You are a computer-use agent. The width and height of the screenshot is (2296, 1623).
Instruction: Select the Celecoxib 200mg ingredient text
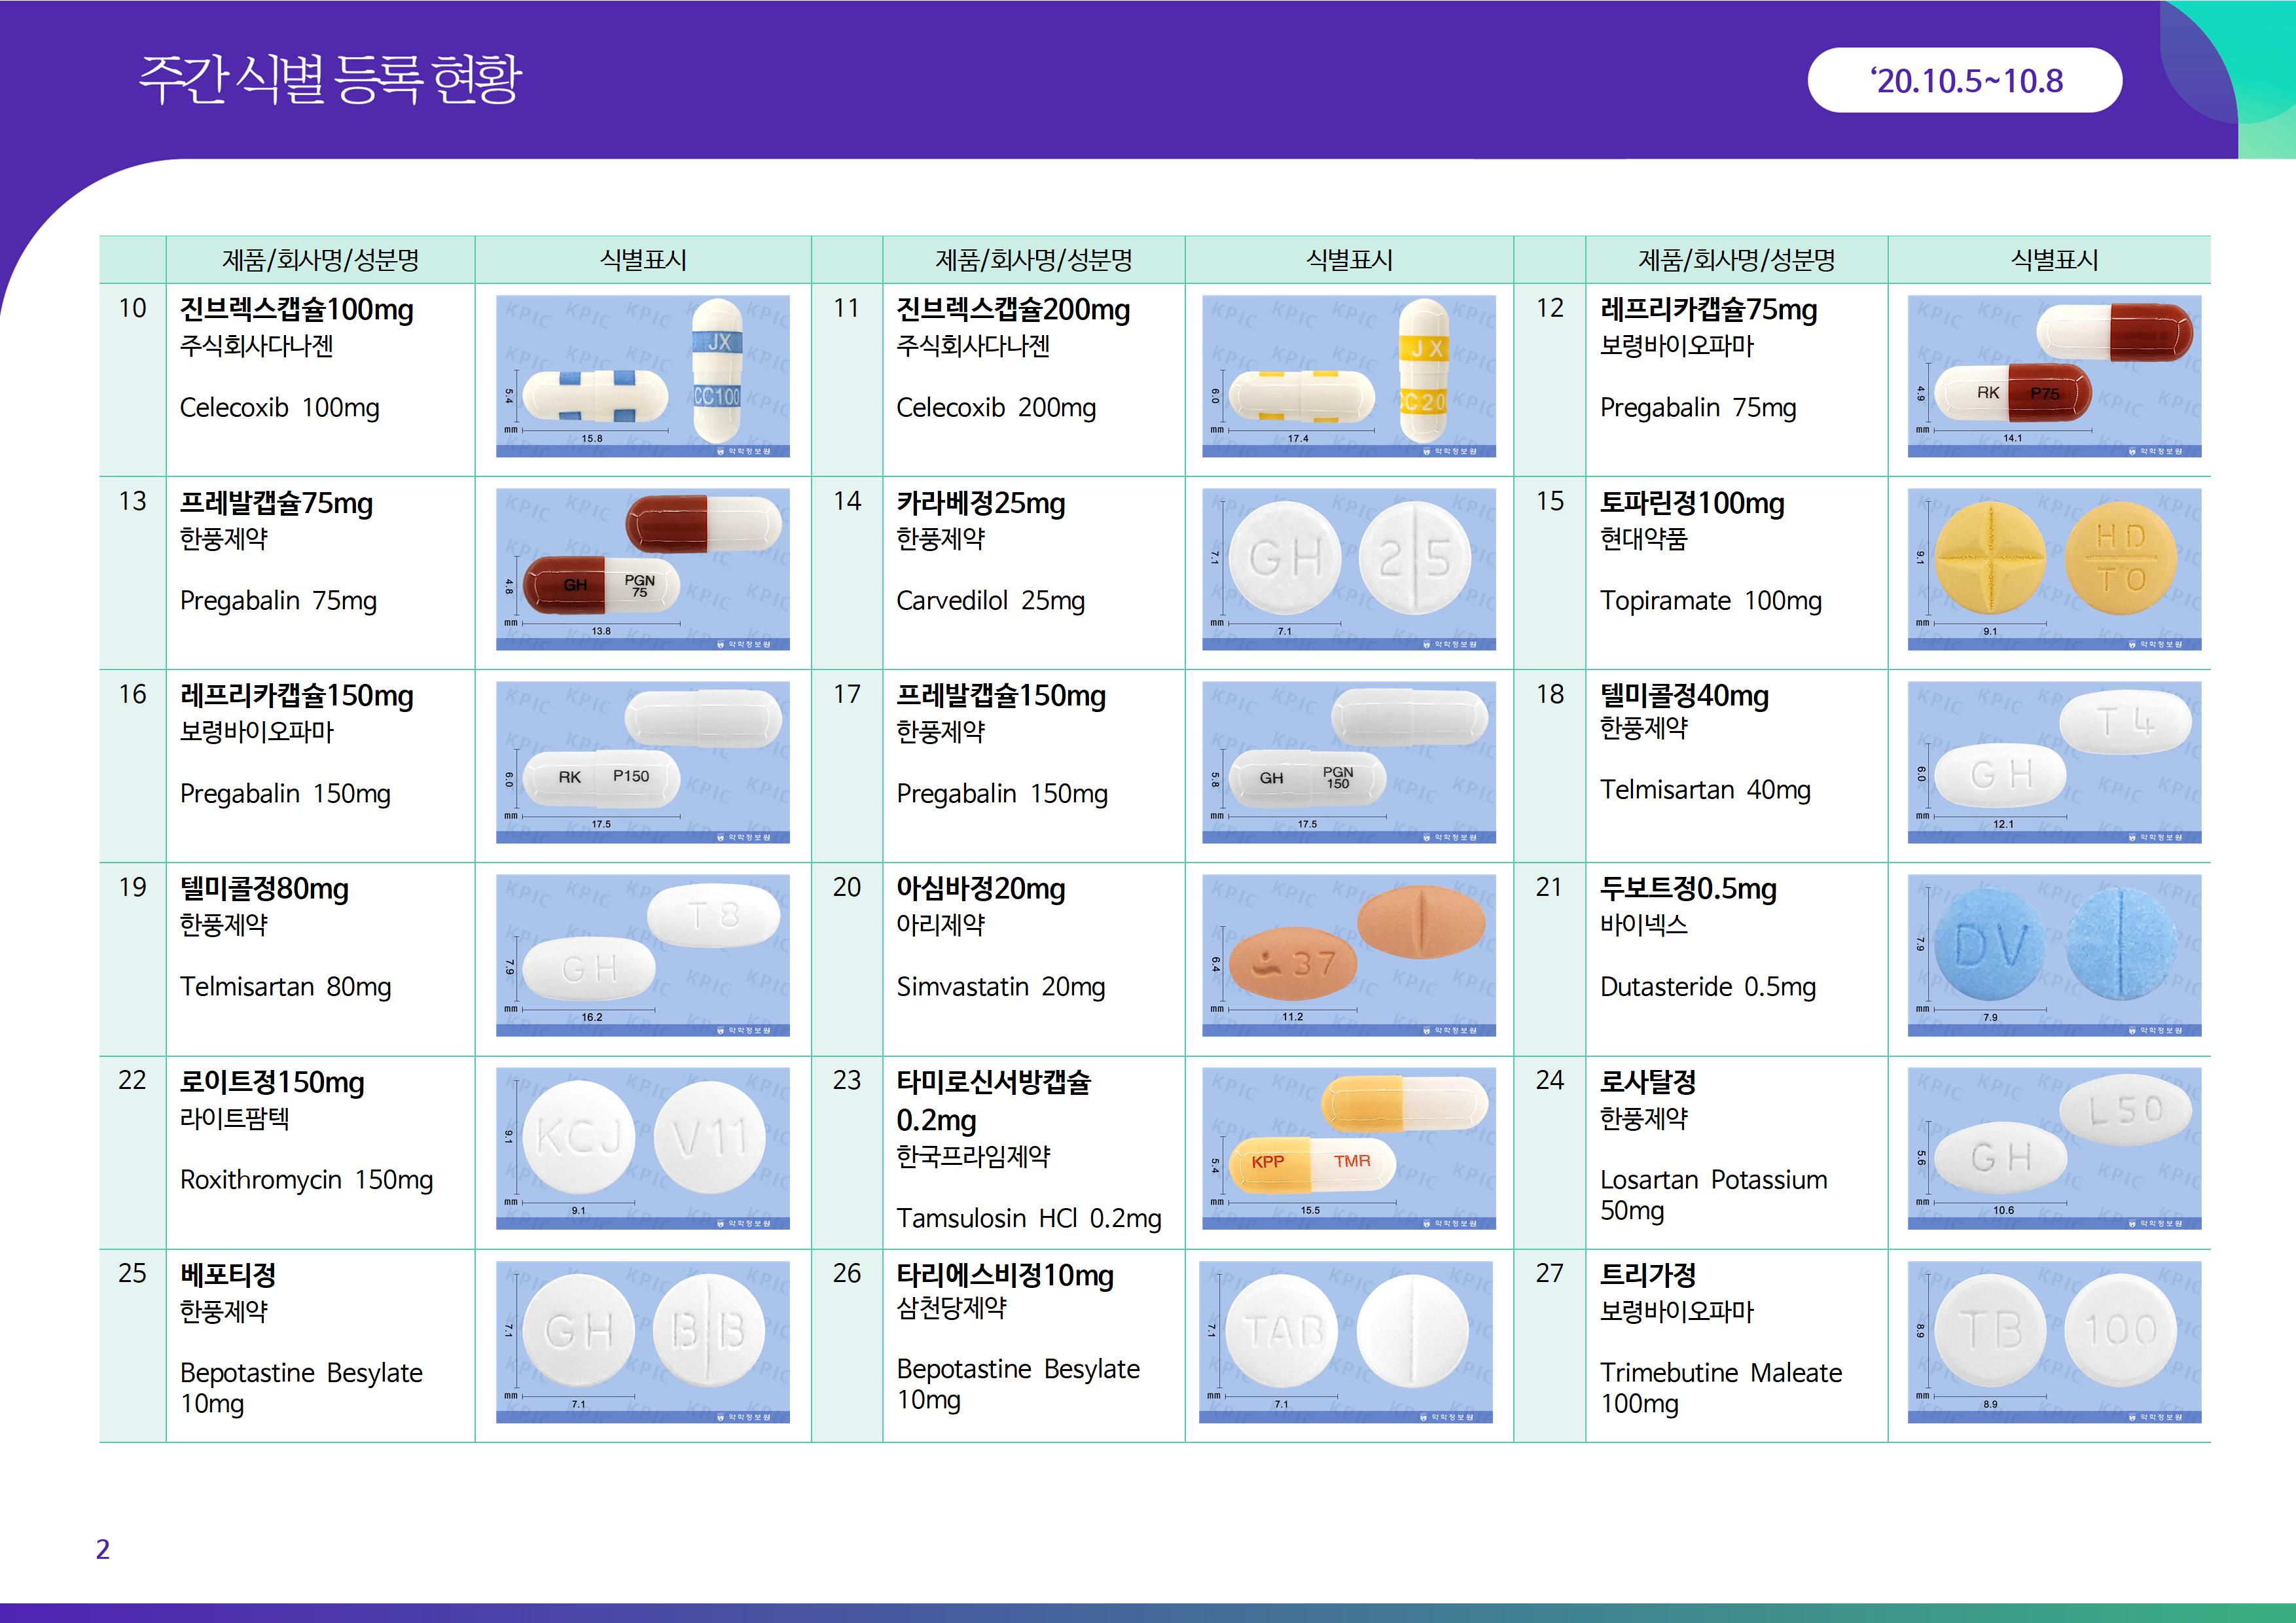tap(996, 408)
